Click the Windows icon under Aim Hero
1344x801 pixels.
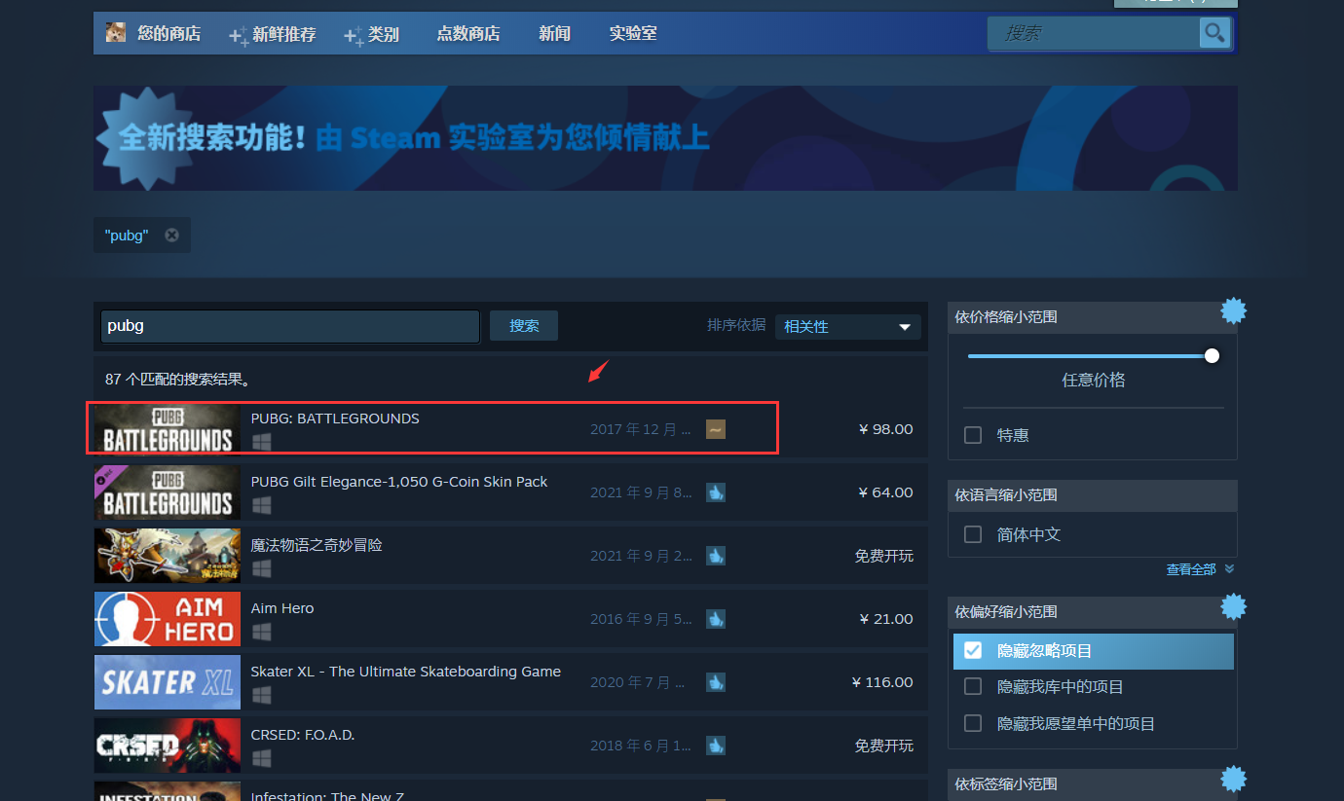pyautogui.click(x=261, y=632)
